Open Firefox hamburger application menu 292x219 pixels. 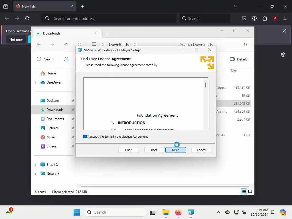click(285, 18)
